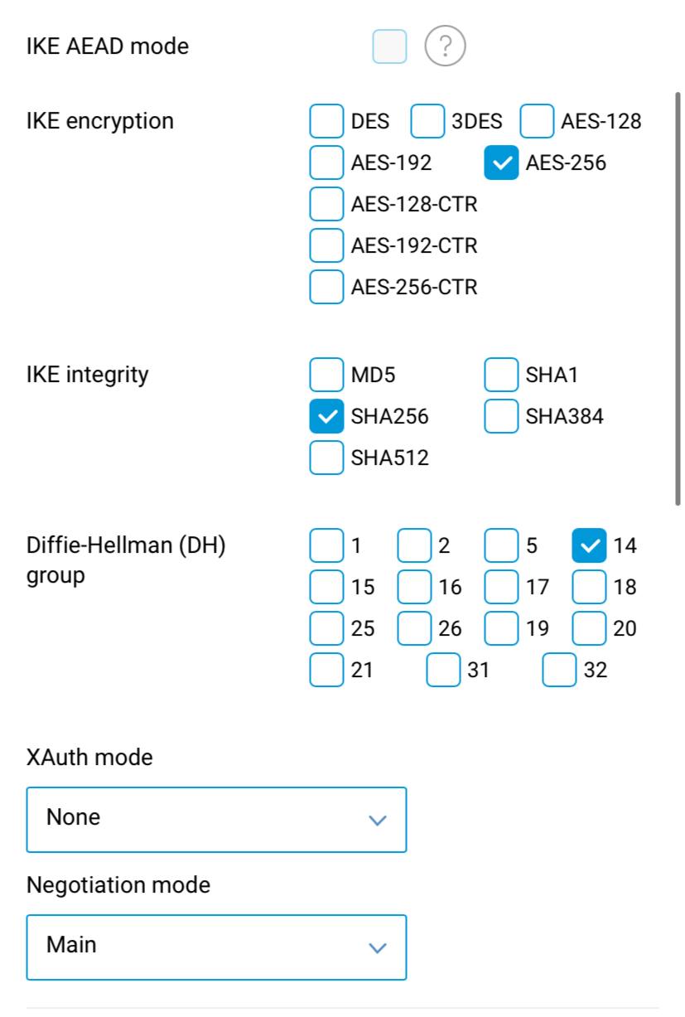Toggle the IKE AEAD mode checkbox

click(389, 46)
